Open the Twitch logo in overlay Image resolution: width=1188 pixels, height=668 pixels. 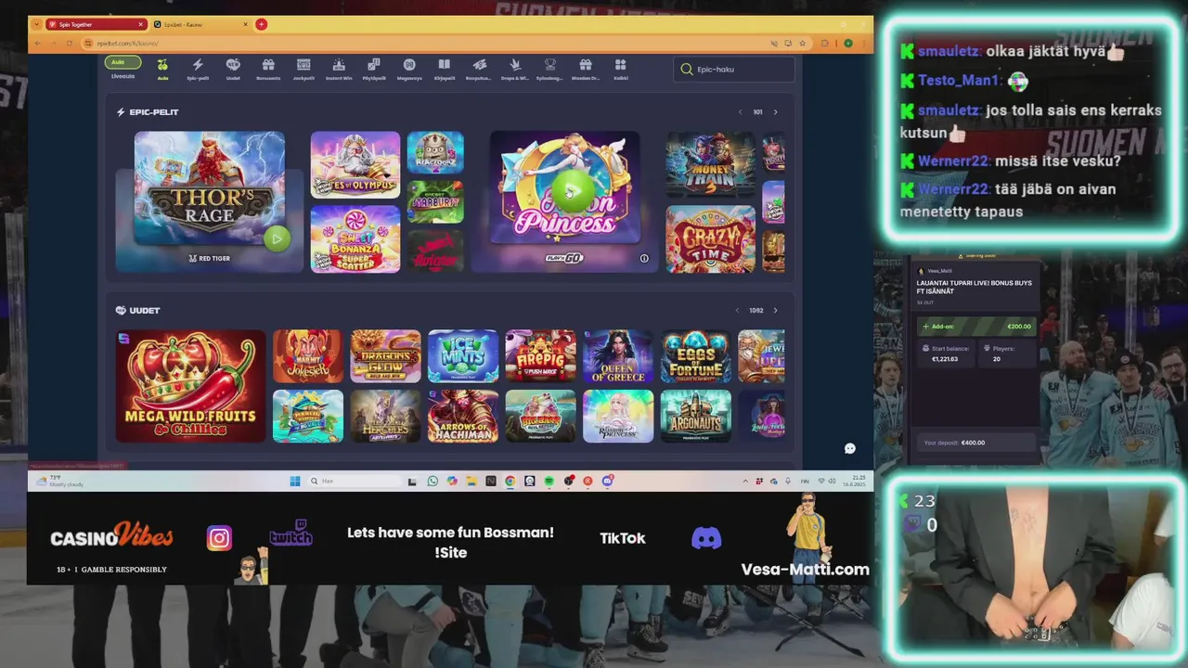coord(291,533)
